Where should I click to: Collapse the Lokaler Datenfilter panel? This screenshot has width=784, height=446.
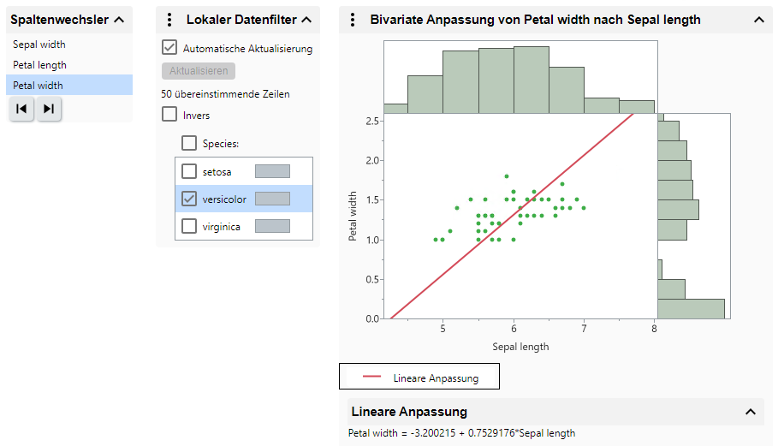pos(306,20)
